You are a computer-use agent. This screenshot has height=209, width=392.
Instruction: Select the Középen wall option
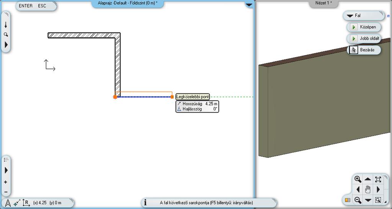[x=364, y=27]
